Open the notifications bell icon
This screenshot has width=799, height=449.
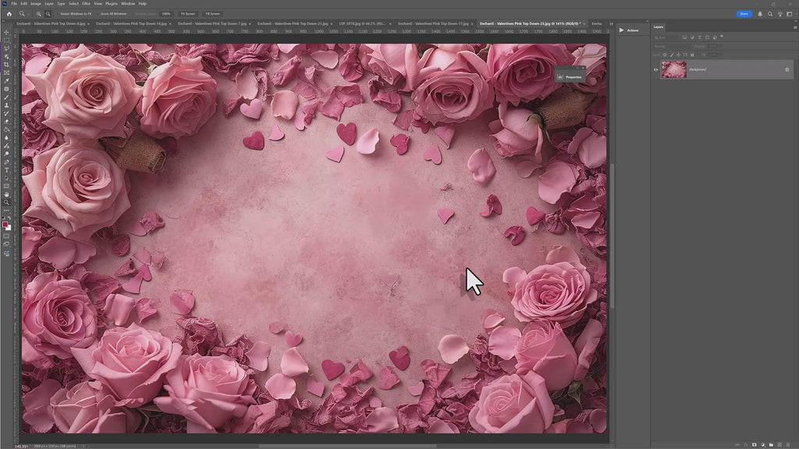(760, 13)
